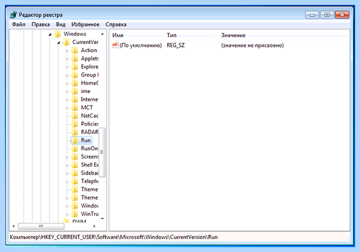Screen dimensions: 360x252
Task: Select the ime key label
Action: pos(85,91)
